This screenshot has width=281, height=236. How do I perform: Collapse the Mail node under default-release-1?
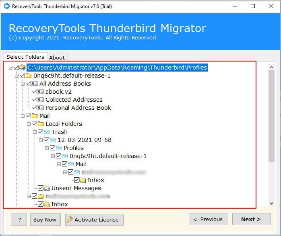point(23,116)
